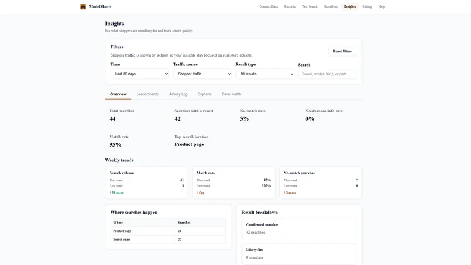Open the Help nav link
This screenshot has height=265, width=471.
coord(382,6)
